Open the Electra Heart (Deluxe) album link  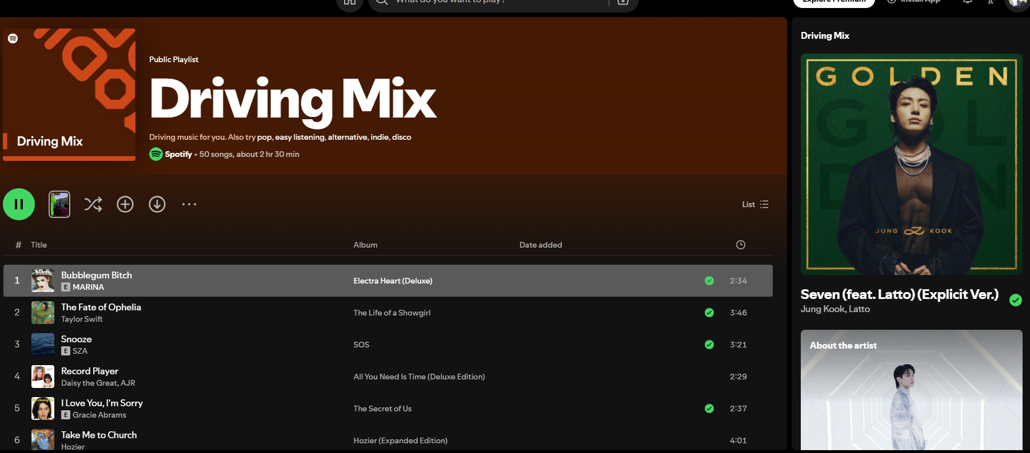[393, 281]
